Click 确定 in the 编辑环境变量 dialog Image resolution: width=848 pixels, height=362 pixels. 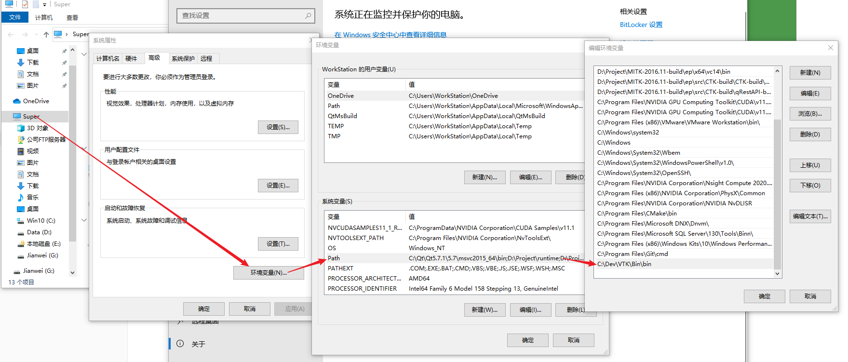[x=764, y=296]
